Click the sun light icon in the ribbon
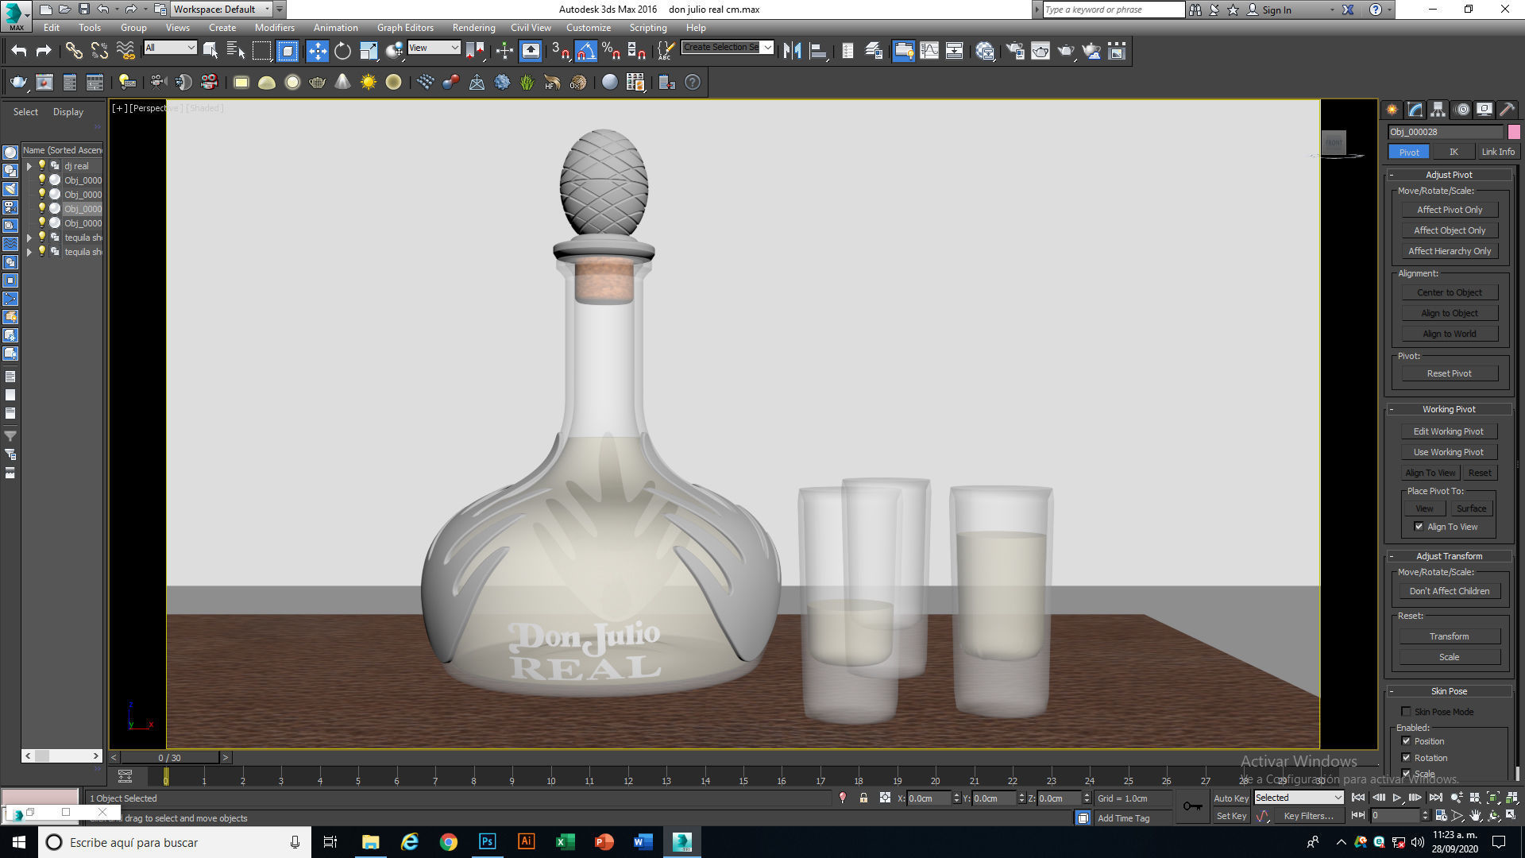 tap(369, 82)
